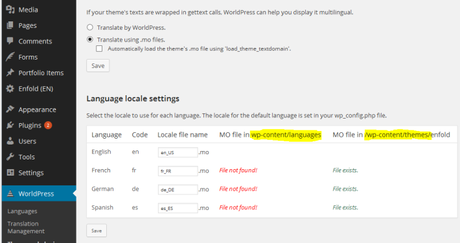
Task: Click the Pages icon in sidebar
Action: coord(10,25)
